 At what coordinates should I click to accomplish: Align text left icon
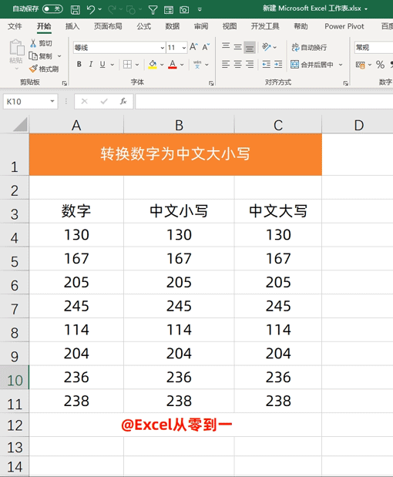click(x=226, y=65)
